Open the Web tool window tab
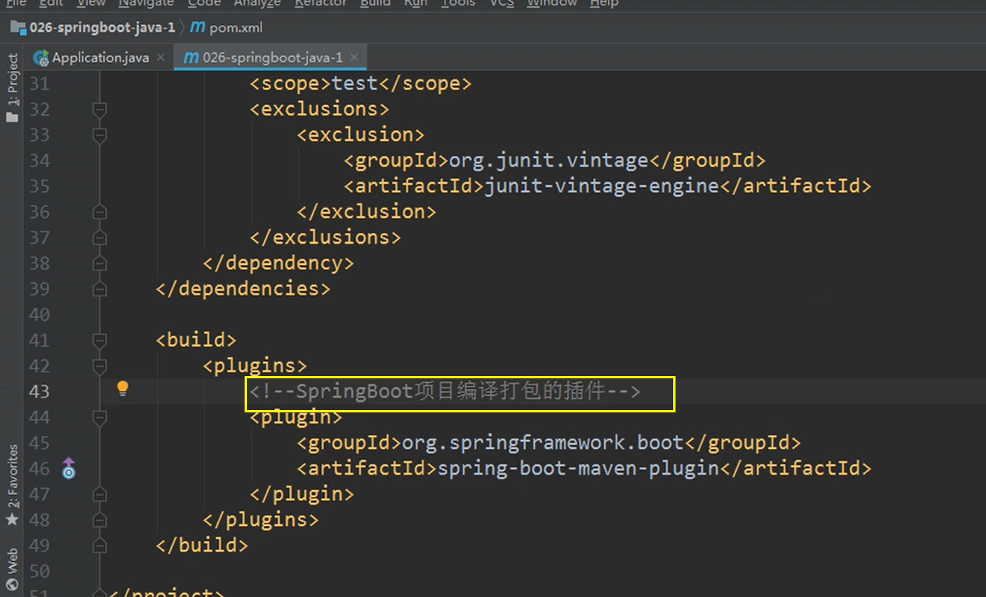 (x=12, y=569)
